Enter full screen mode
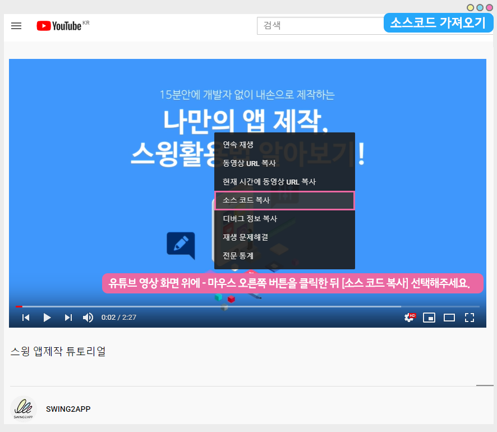This screenshot has width=497, height=432. [470, 318]
